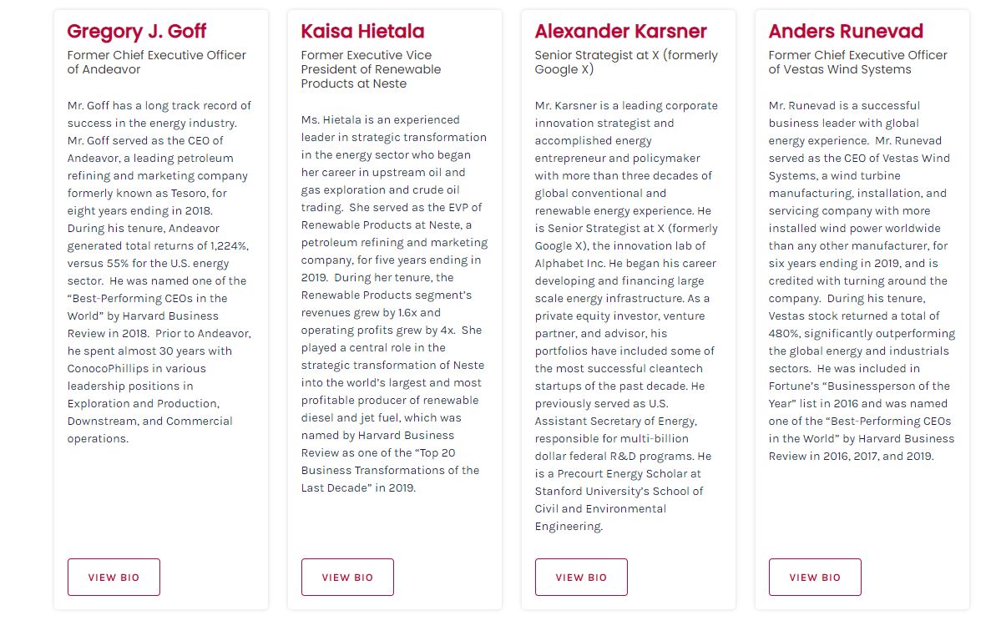Viewport: 991px width, 626px height.
Task: Click empty space in Goff's card above button
Action: 160,501
